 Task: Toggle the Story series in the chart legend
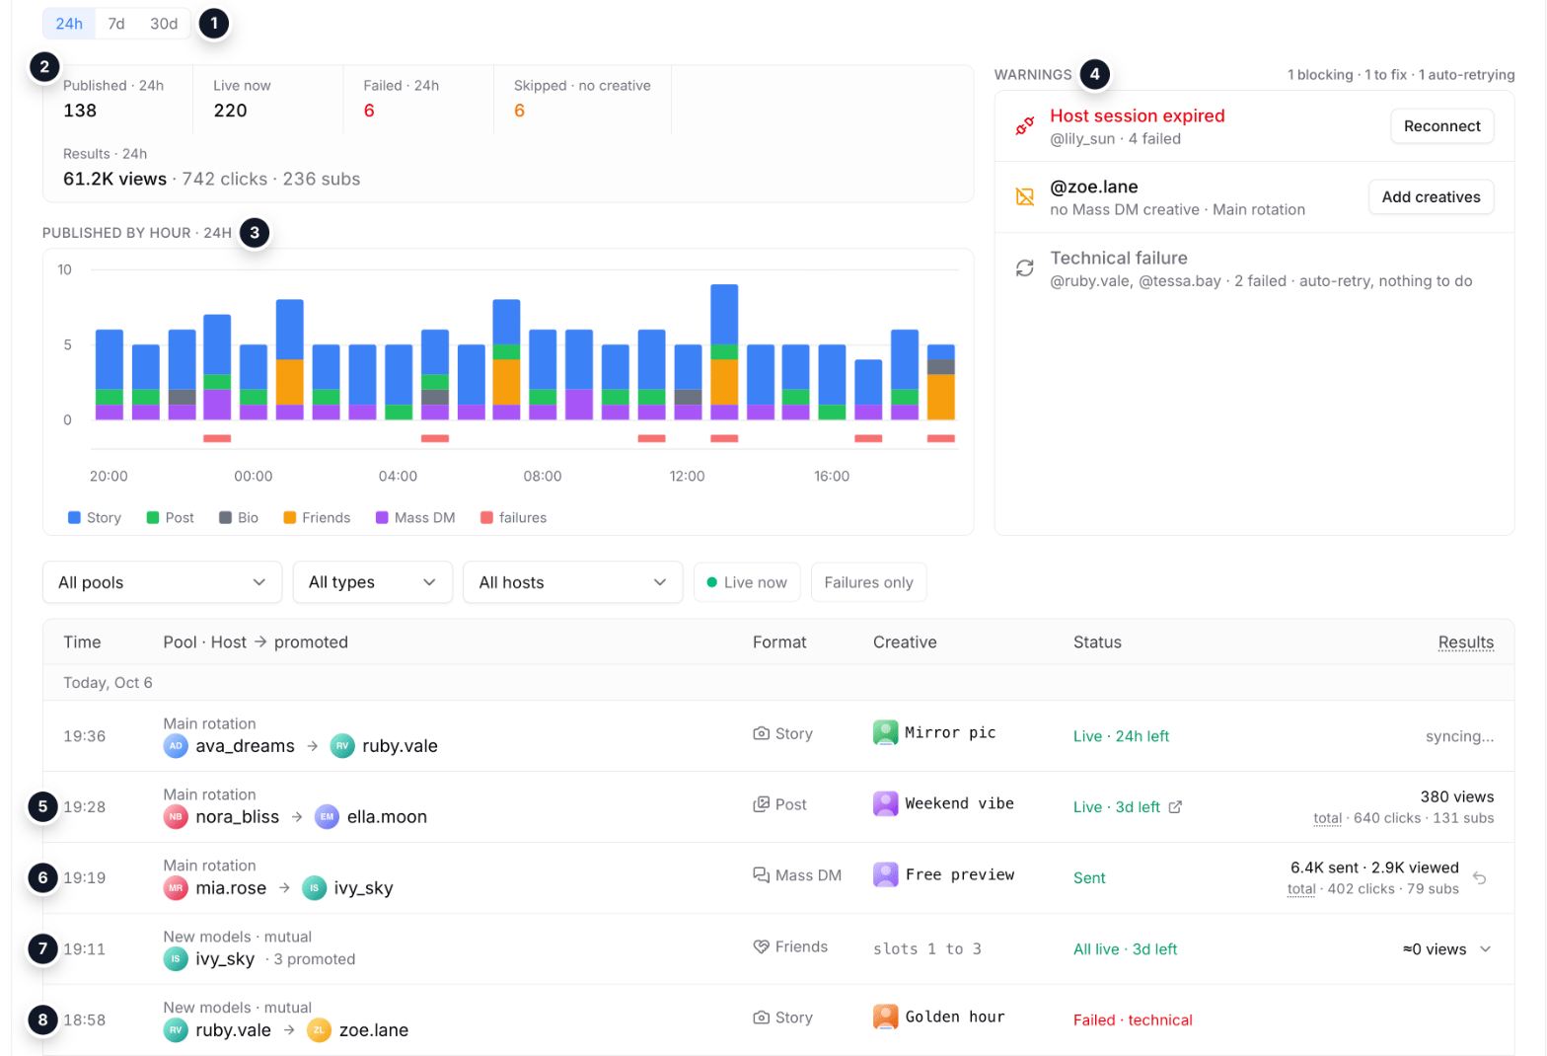pyautogui.click(x=95, y=518)
